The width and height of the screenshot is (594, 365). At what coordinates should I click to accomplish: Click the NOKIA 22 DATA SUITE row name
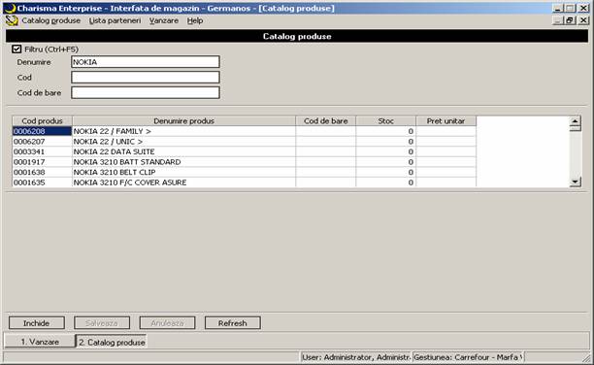[114, 151]
